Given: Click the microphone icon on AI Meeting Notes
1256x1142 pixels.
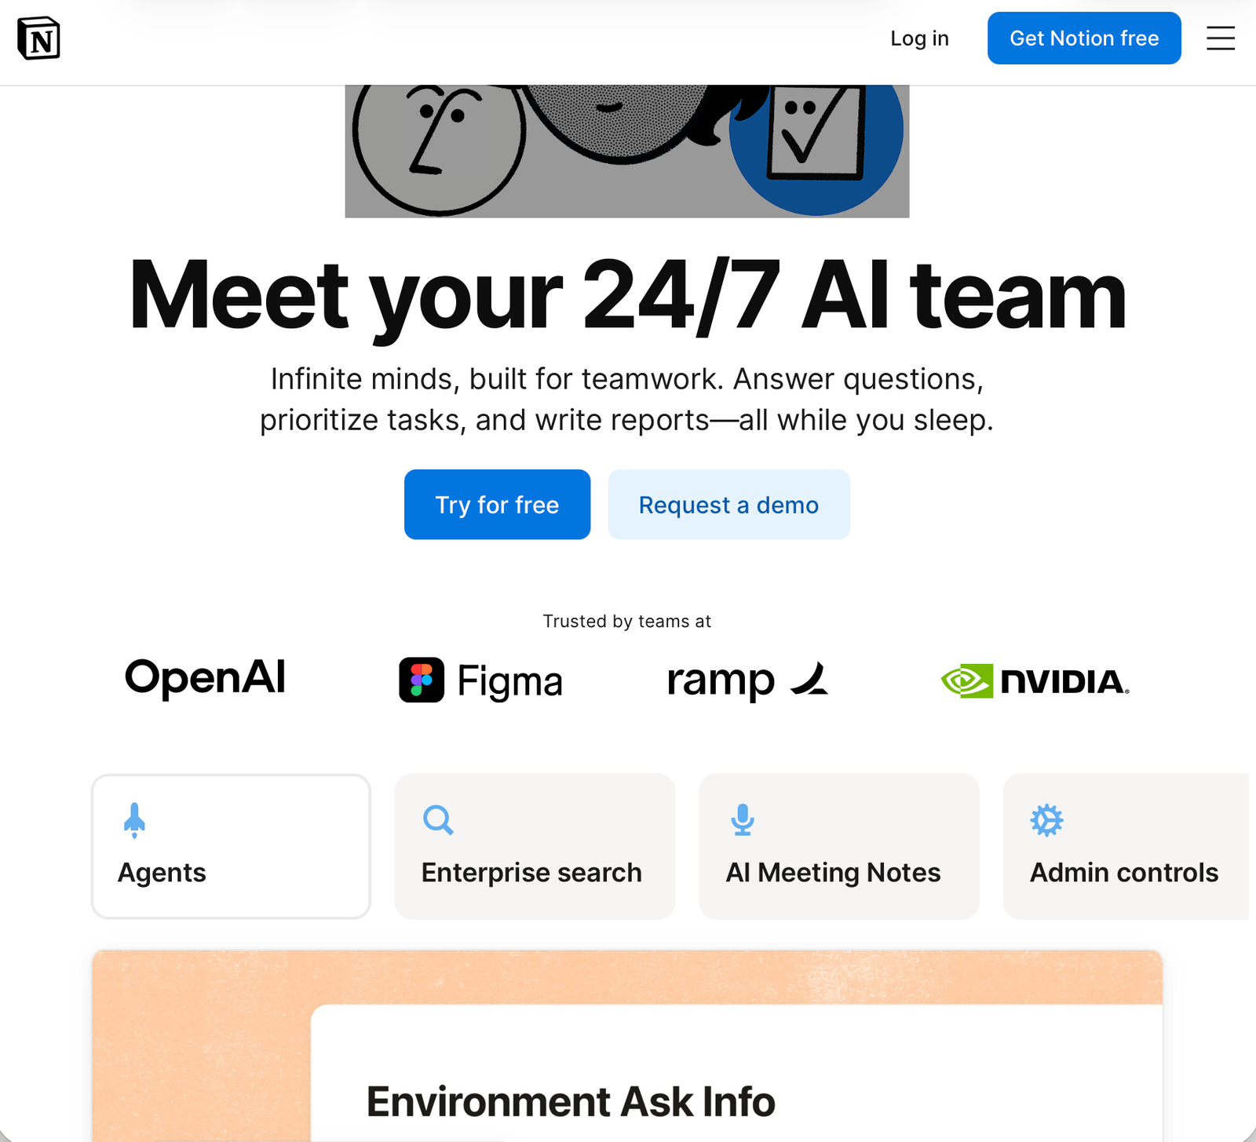Looking at the screenshot, I should (x=743, y=820).
